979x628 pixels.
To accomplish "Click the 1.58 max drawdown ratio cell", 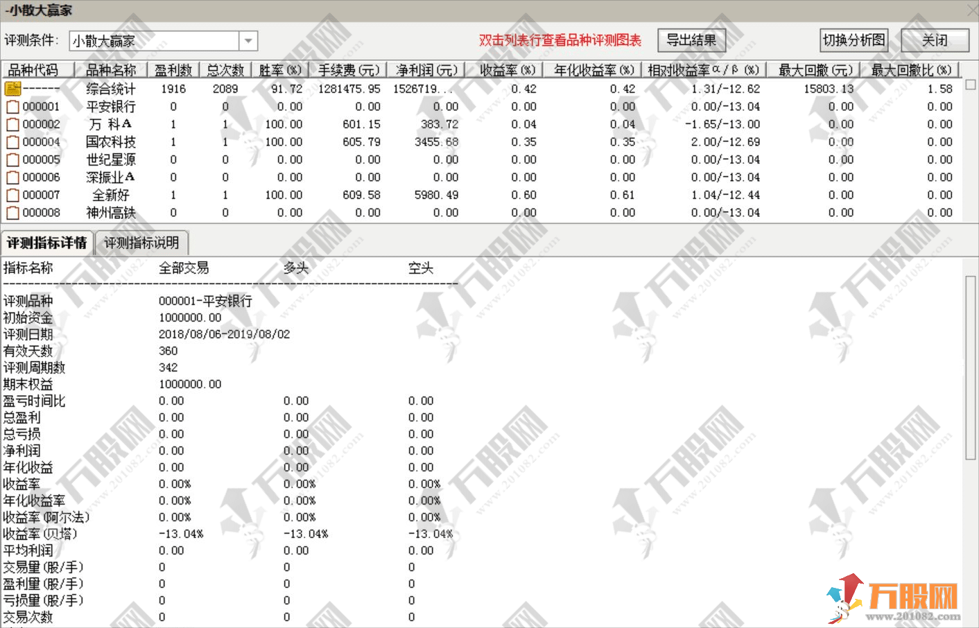I will click(x=940, y=89).
